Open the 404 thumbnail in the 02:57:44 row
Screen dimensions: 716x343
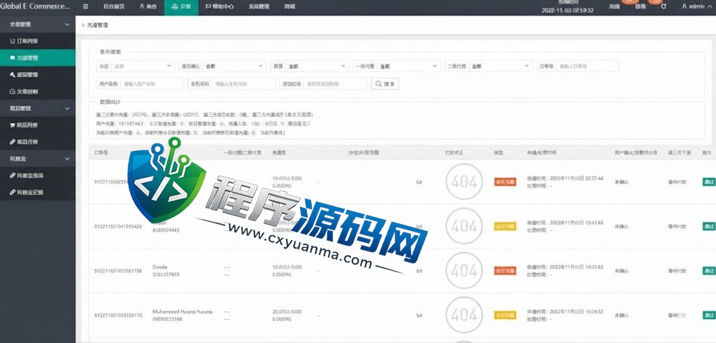pos(464,181)
